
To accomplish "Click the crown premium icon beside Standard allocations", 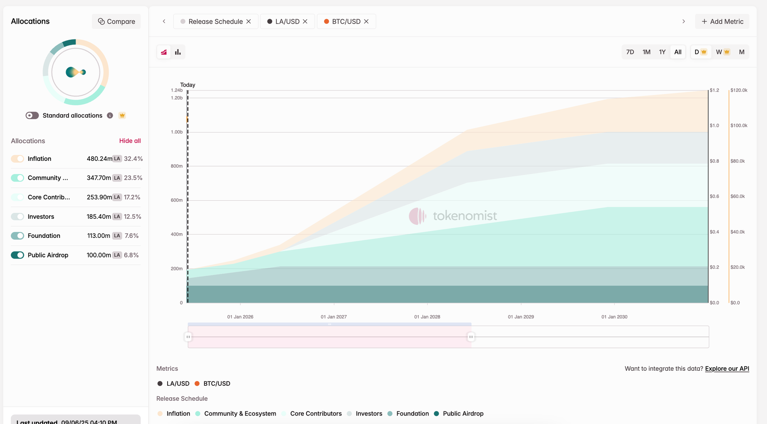I will (122, 116).
